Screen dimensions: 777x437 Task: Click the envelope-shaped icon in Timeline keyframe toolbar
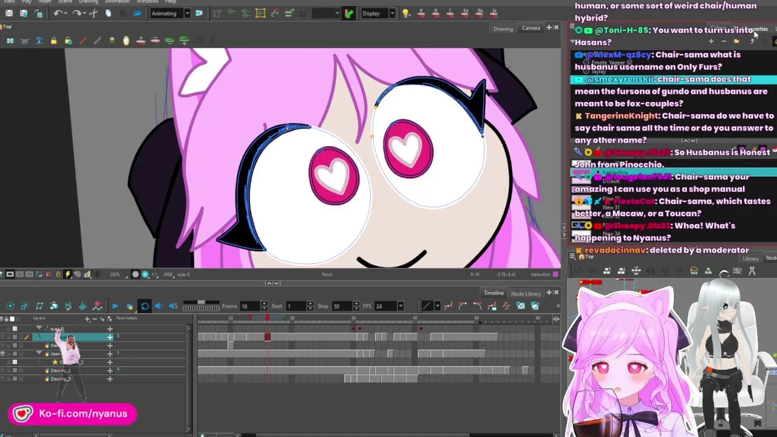pyautogui.click(x=521, y=307)
